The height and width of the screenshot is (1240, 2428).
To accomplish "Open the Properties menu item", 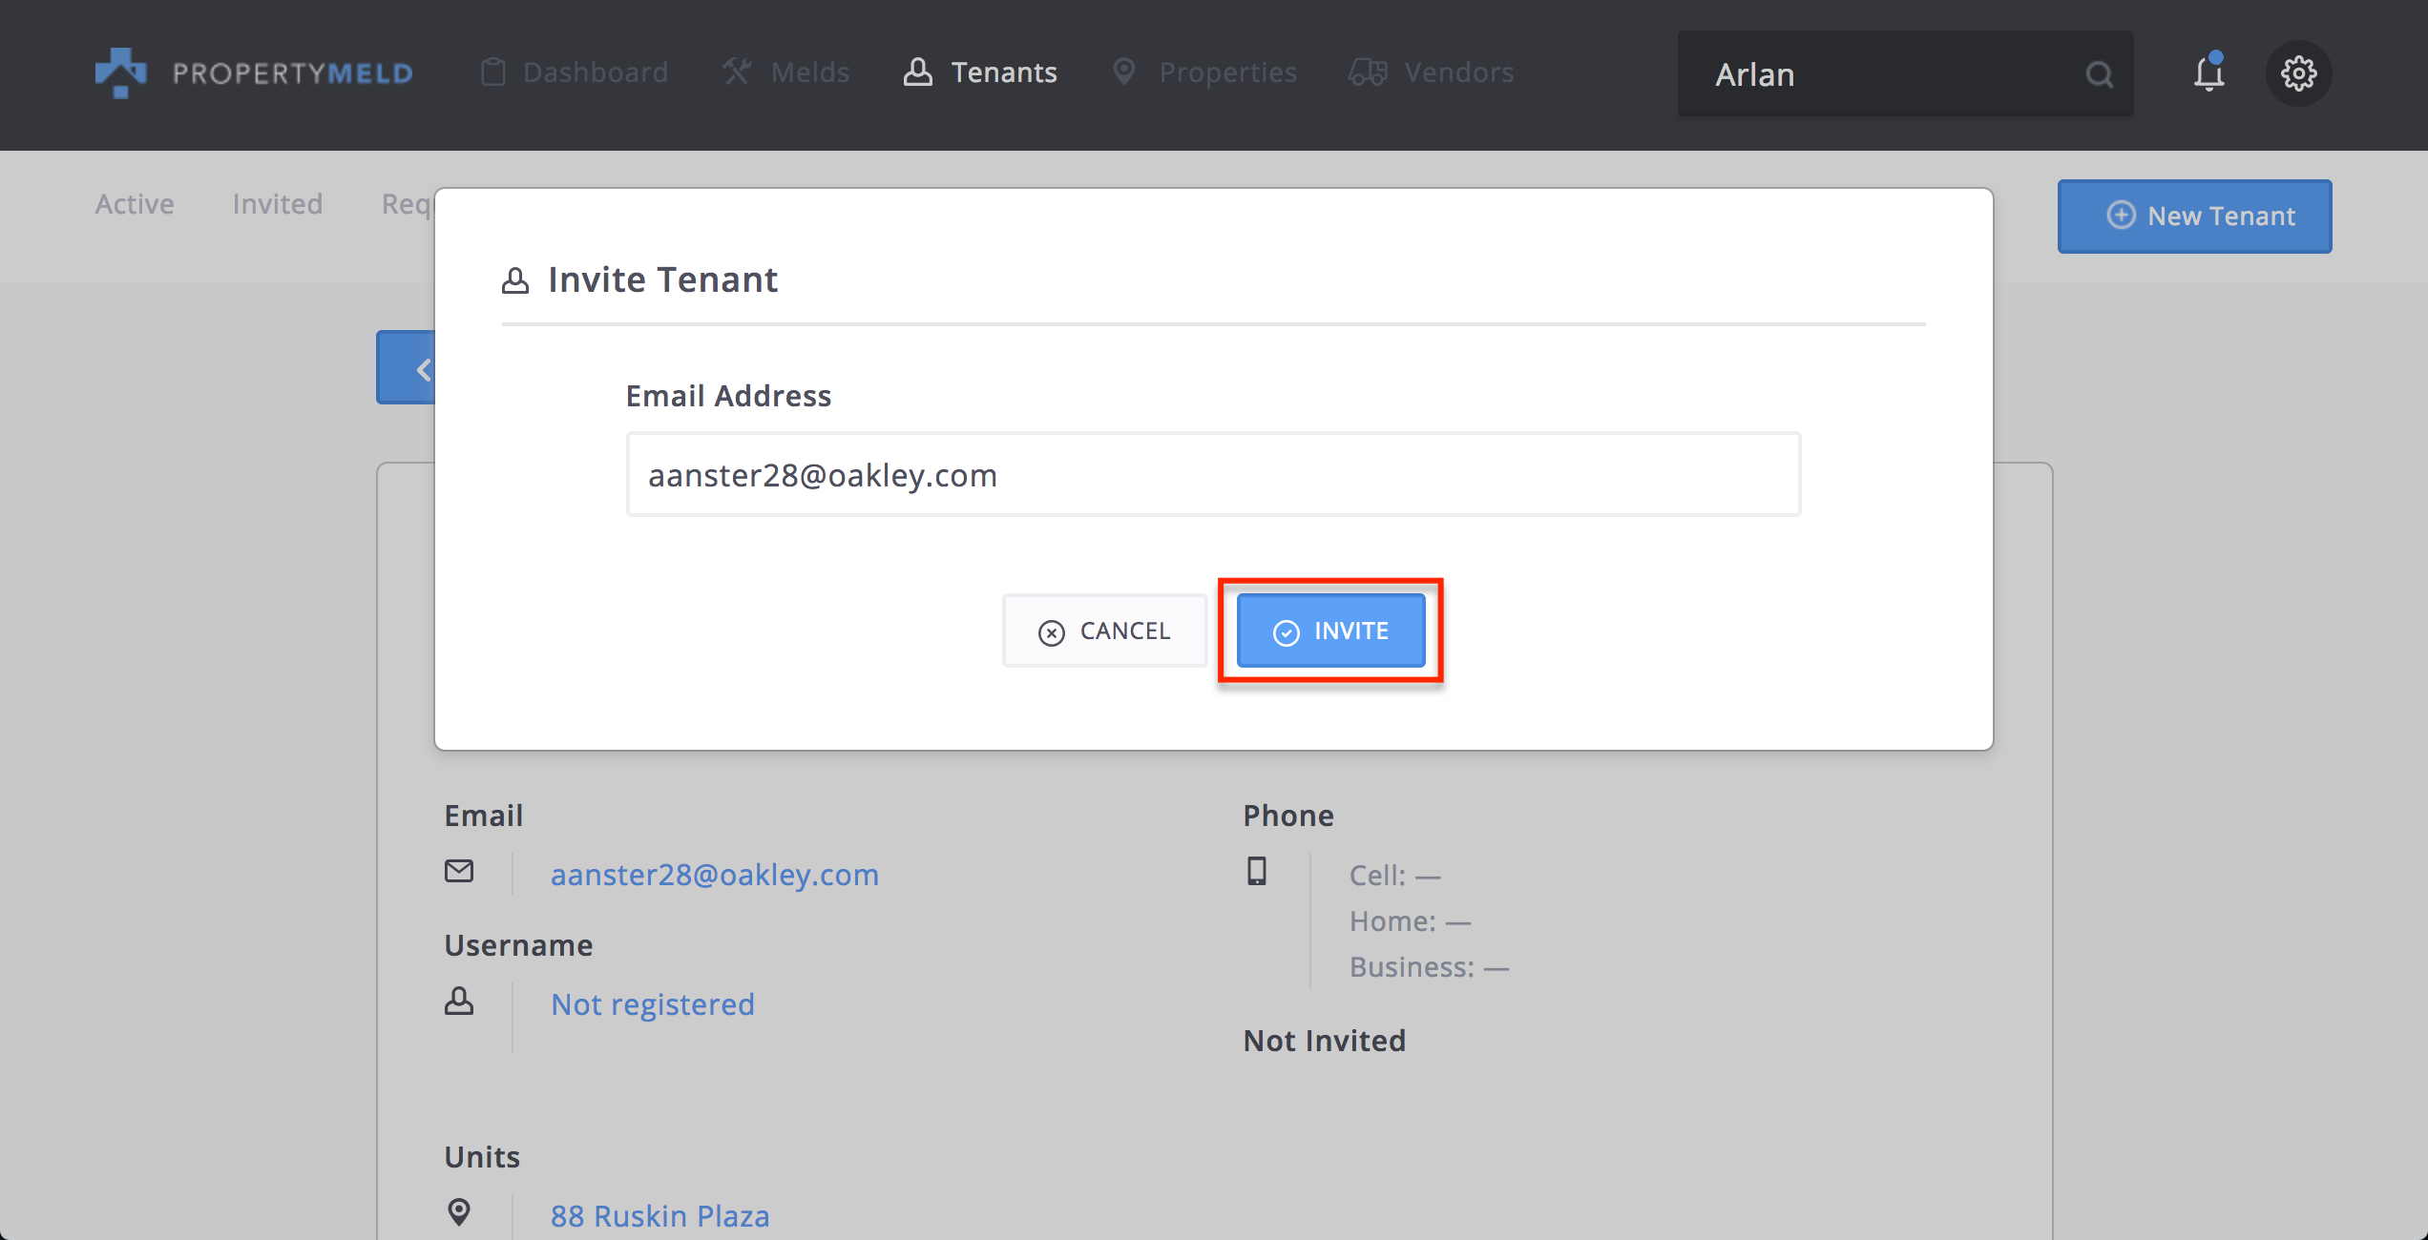I will 1204,72.
